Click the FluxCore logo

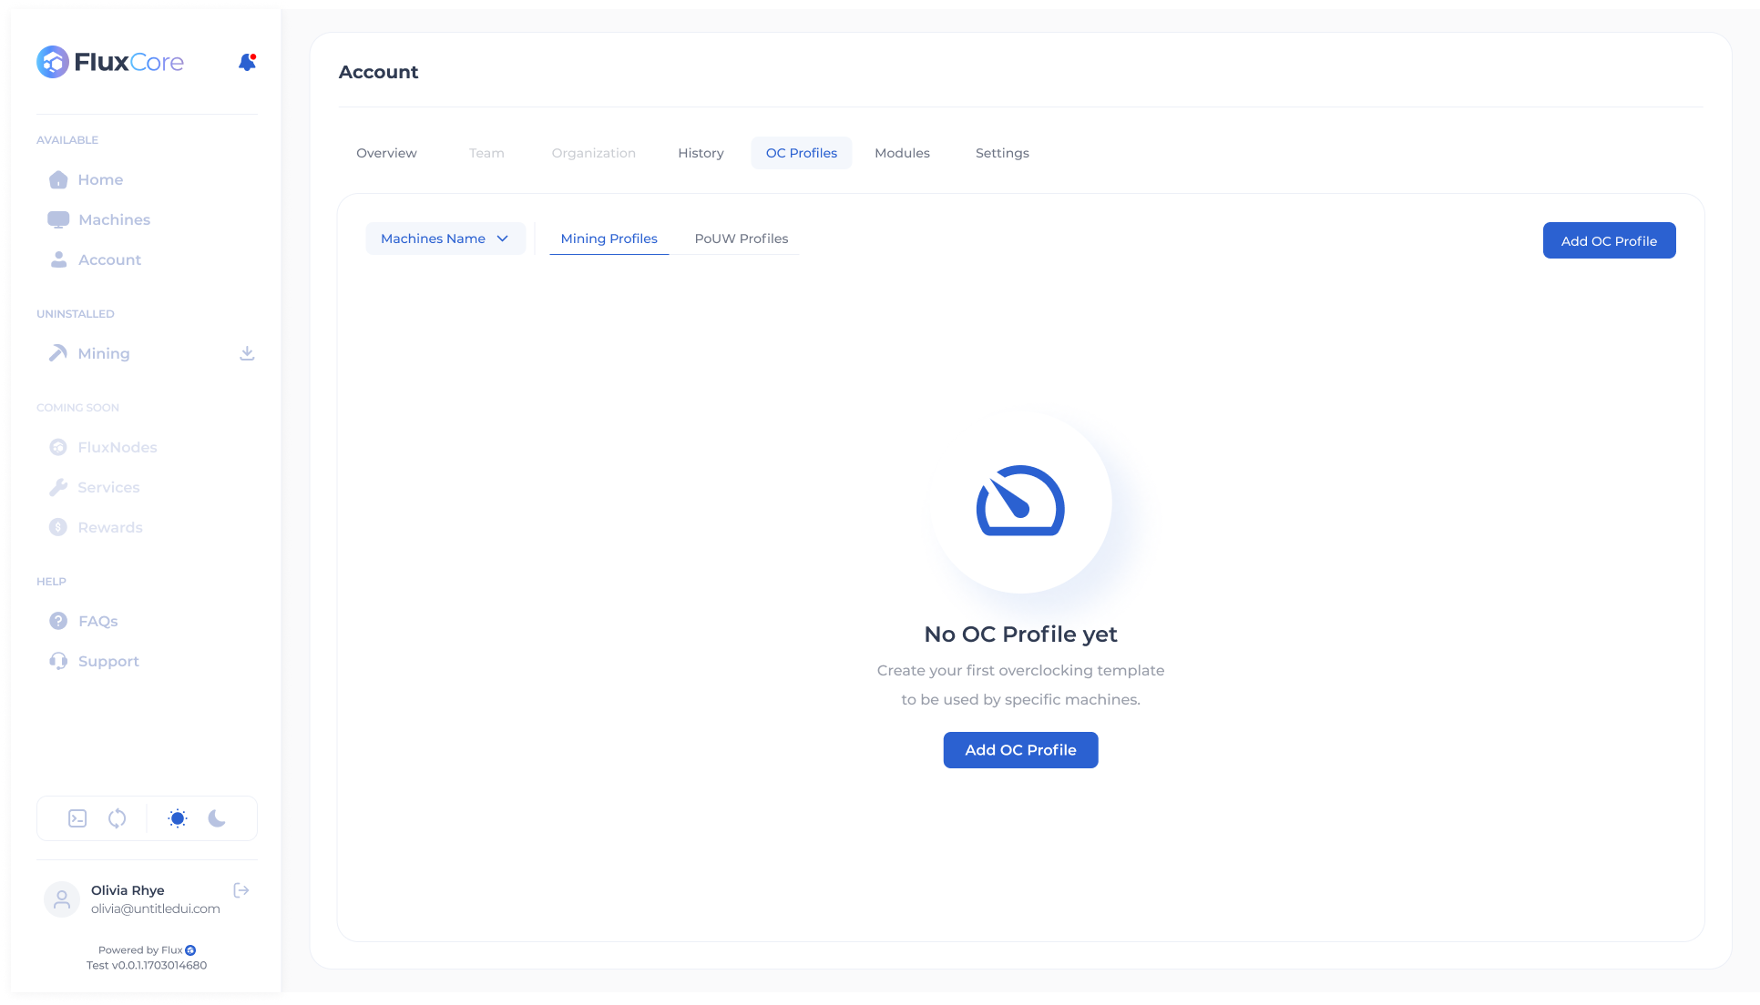pos(110,62)
